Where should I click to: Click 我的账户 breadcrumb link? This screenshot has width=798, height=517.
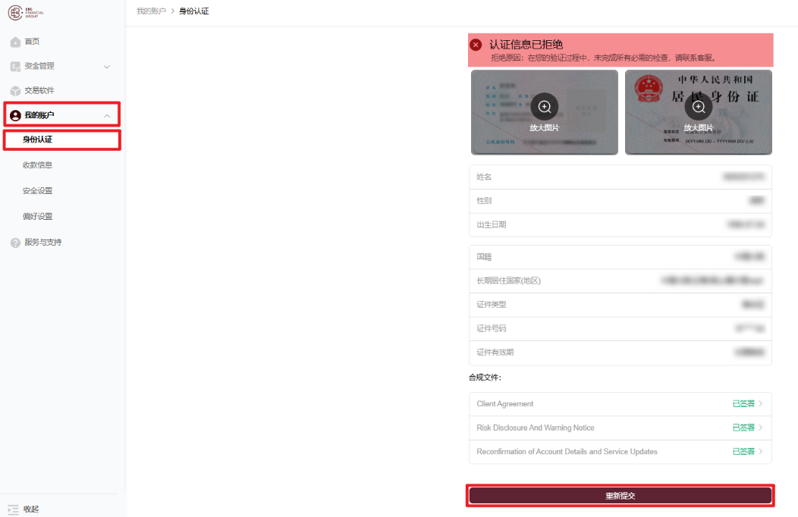tap(151, 11)
